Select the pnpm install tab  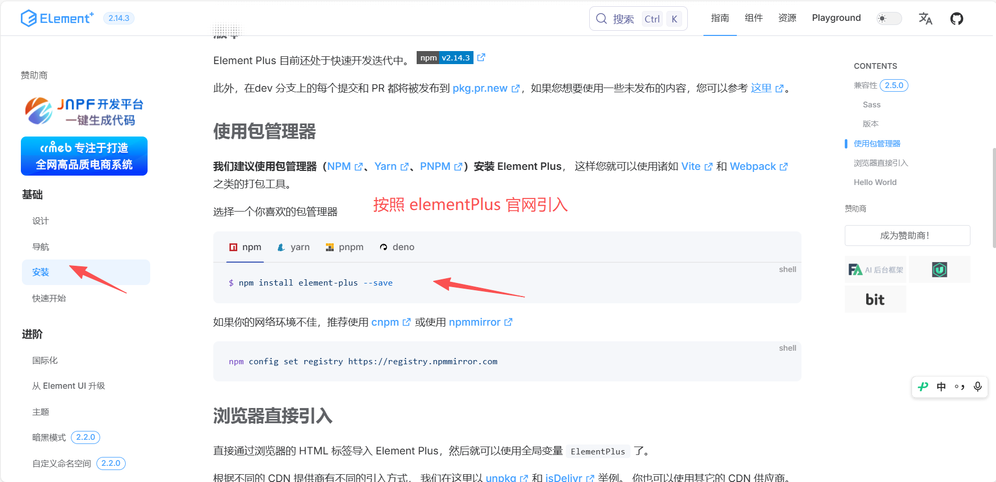[x=345, y=247]
